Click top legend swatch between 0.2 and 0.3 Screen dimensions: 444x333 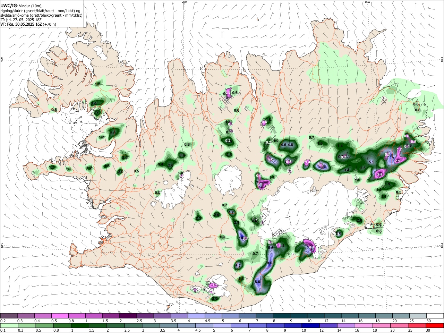pos(9,316)
